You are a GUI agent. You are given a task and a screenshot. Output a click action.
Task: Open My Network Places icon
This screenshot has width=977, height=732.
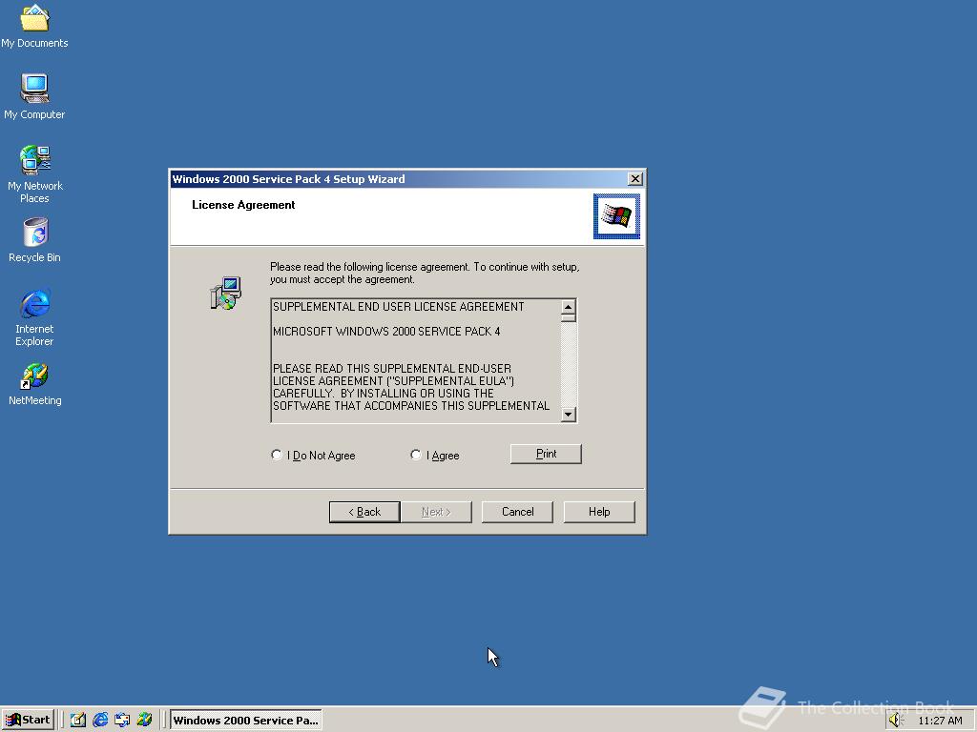coord(34,174)
